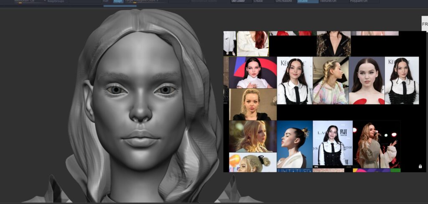Select blonde wavy hair profile reference photo
428x204 pixels.
(x=252, y=136)
